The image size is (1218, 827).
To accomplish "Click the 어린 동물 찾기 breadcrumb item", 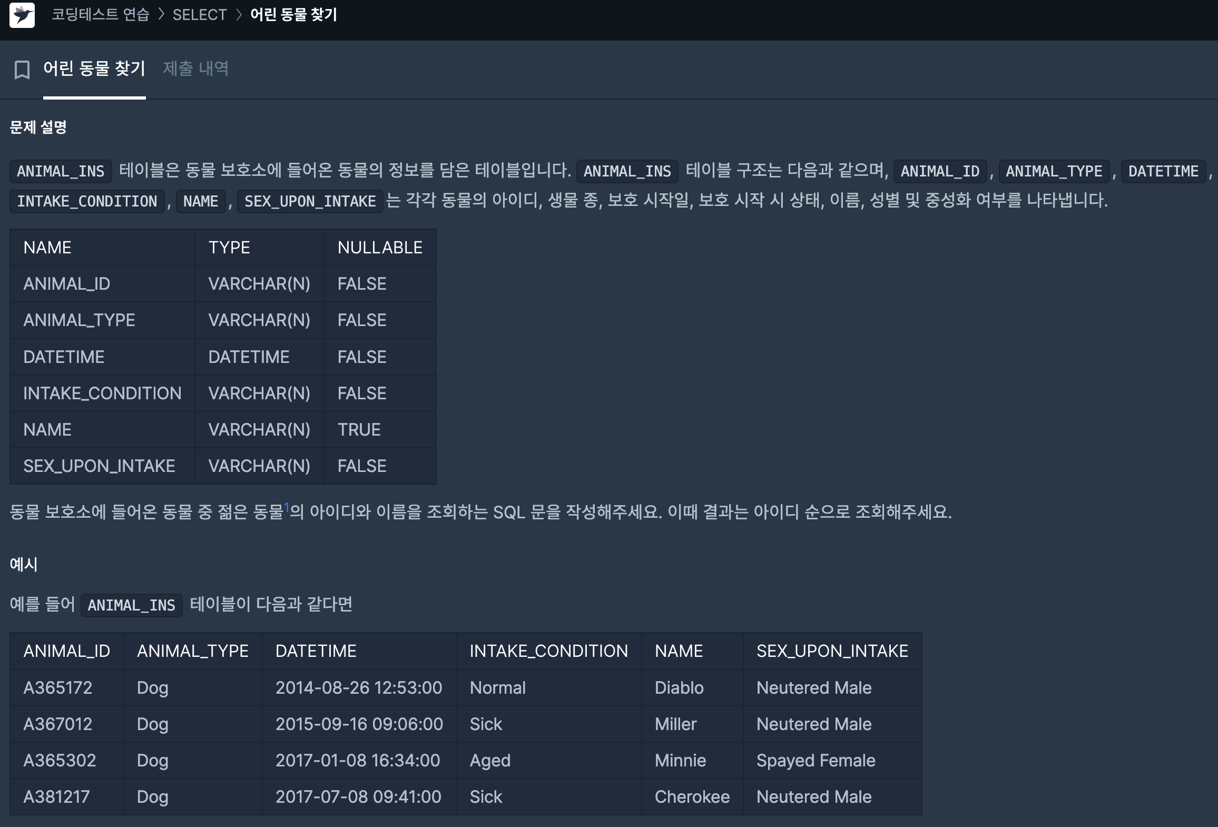I will [x=293, y=15].
